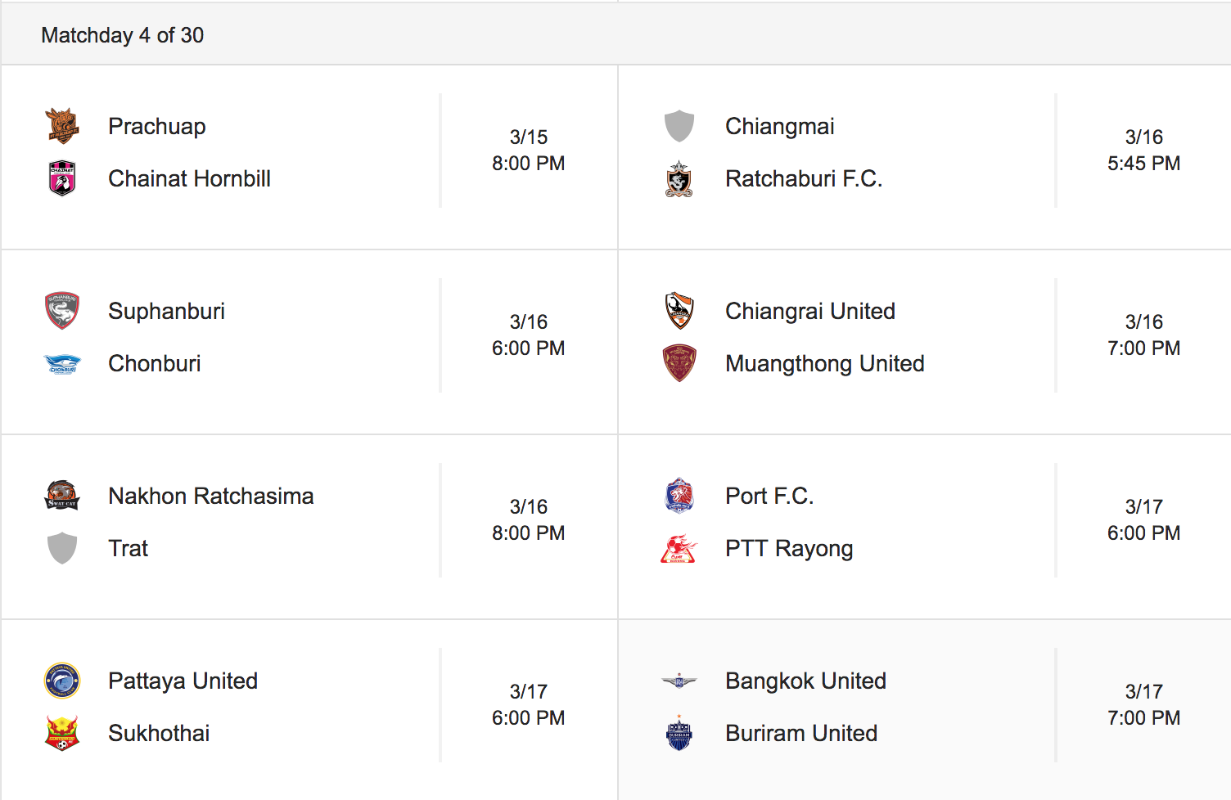Click the Bangkok United wings logo

pyautogui.click(x=679, y=681)
